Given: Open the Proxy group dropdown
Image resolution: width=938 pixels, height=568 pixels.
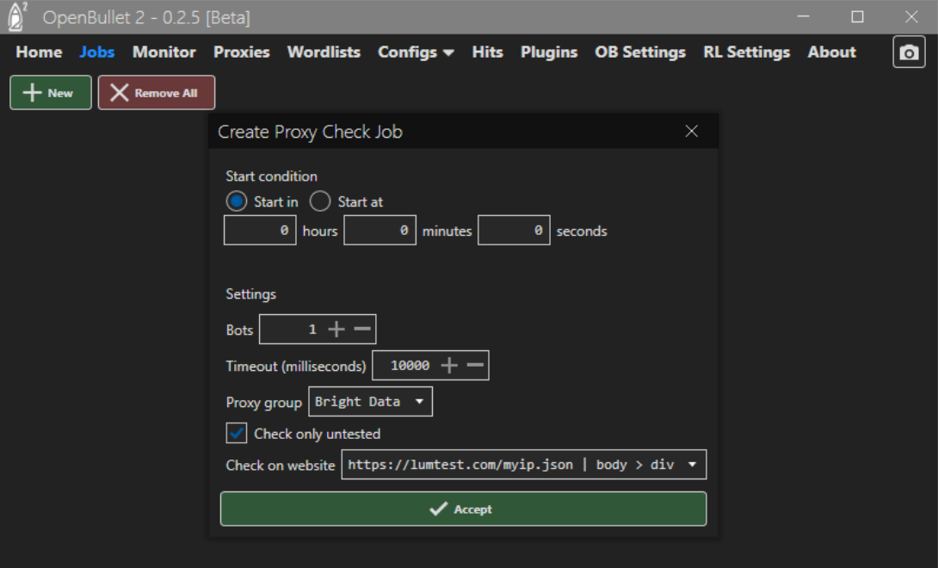Looking at the screenshot, I should click(370, 402).
